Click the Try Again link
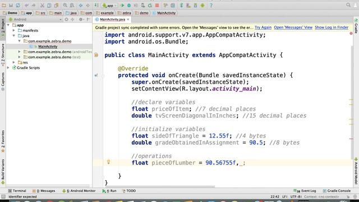359x202 pixels. click(263, 27)
